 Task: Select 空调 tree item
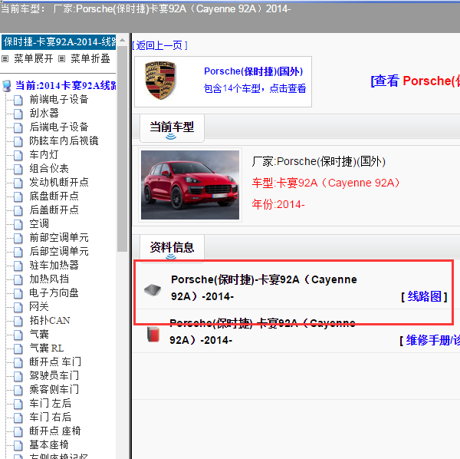coord(39,224)
